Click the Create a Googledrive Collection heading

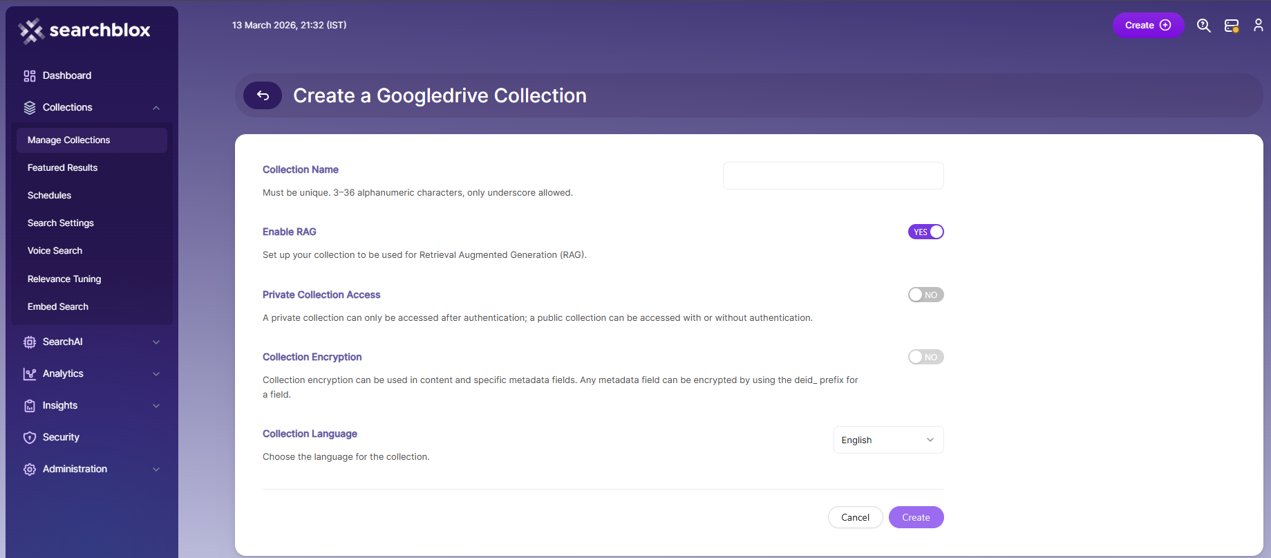pos(440,95)
